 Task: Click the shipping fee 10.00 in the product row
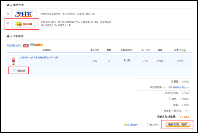(180, 61)
